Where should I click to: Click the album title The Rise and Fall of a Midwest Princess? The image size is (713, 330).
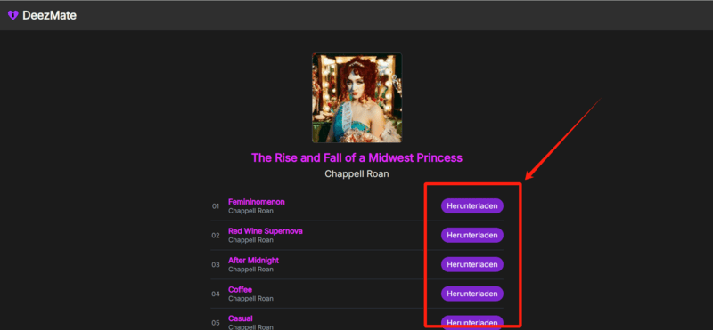point(357,158)
